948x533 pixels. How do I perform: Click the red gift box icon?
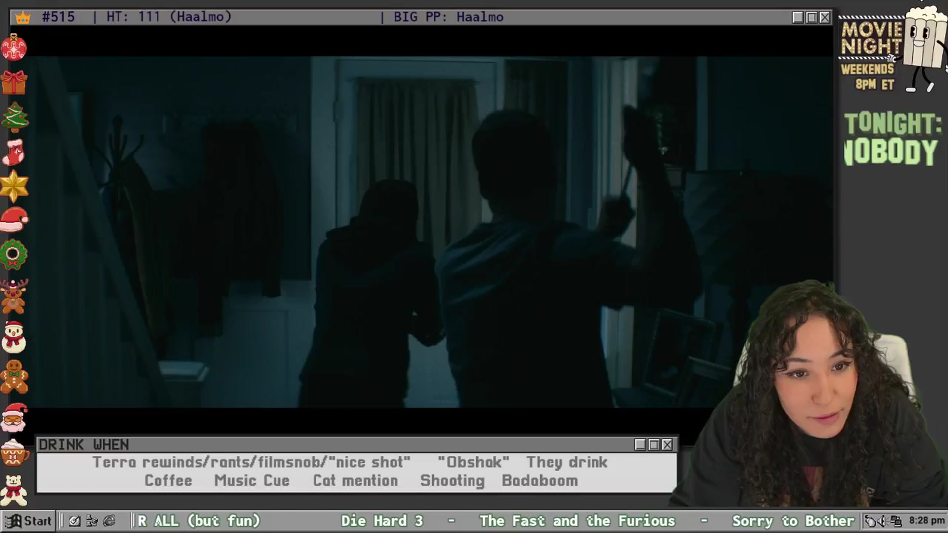pos(14,82)
